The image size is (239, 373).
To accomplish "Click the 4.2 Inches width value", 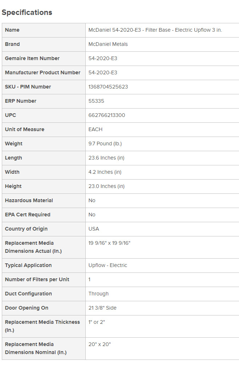I will (105, 172).
